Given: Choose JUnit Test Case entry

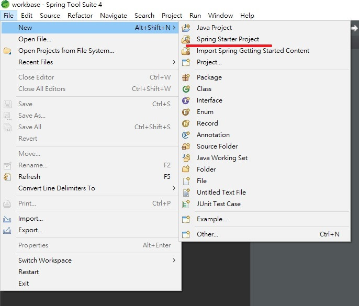Looking at the screenshot, I should point(264,204).
